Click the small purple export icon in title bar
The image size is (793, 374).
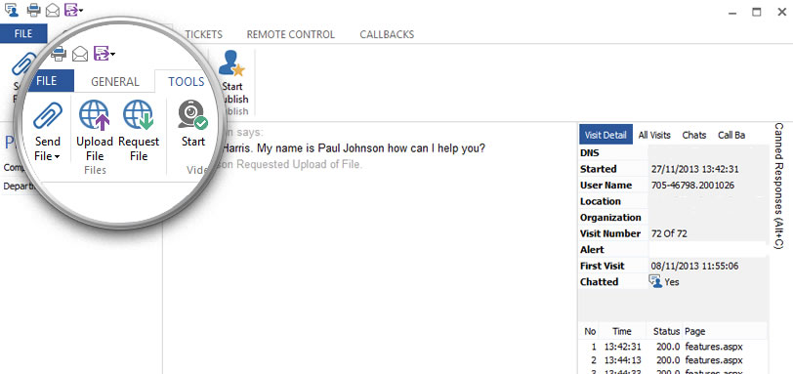71,10
